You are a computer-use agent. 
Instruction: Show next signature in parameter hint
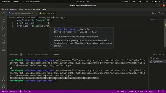[x=51, y=47]
